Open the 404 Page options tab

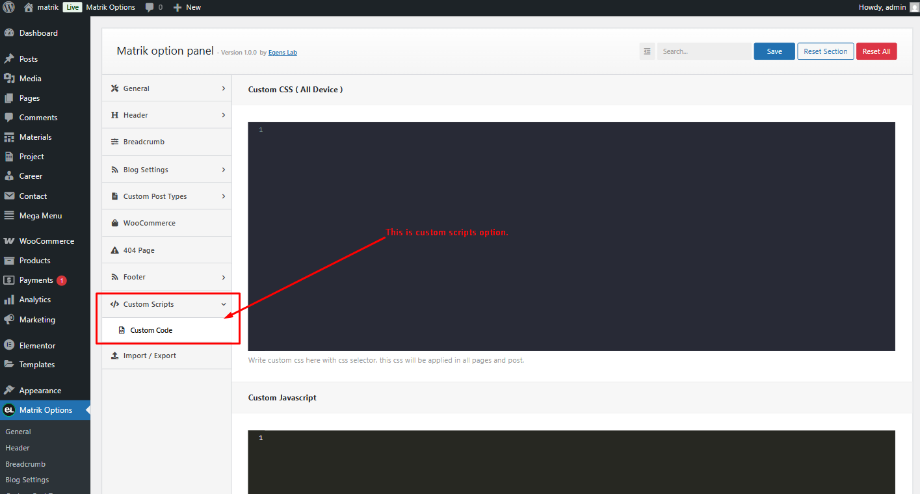[166, 250]
